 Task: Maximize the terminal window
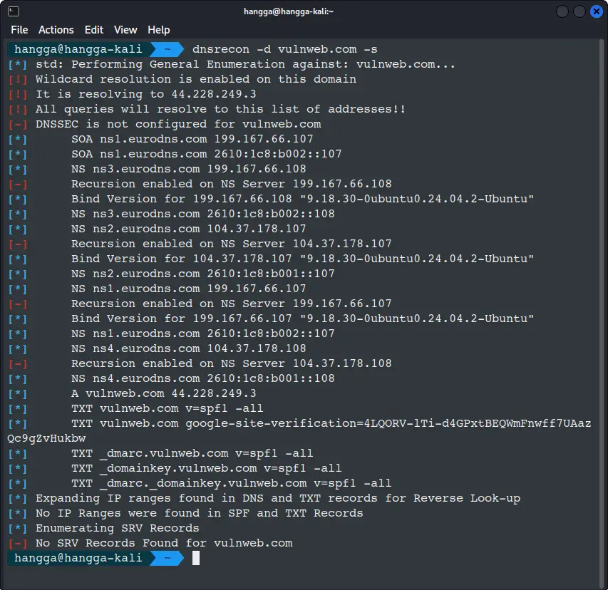[x=579, y=11]
